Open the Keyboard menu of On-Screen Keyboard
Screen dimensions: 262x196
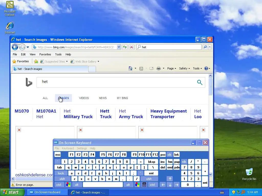68,148
